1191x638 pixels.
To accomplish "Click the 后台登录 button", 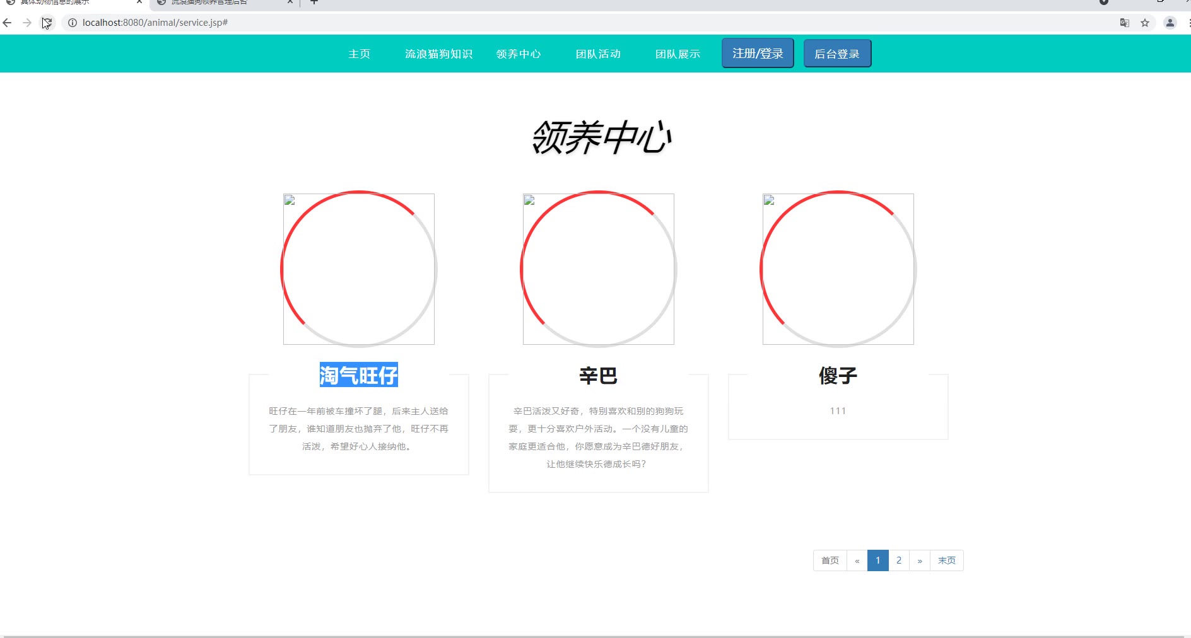I will point(837,54).
